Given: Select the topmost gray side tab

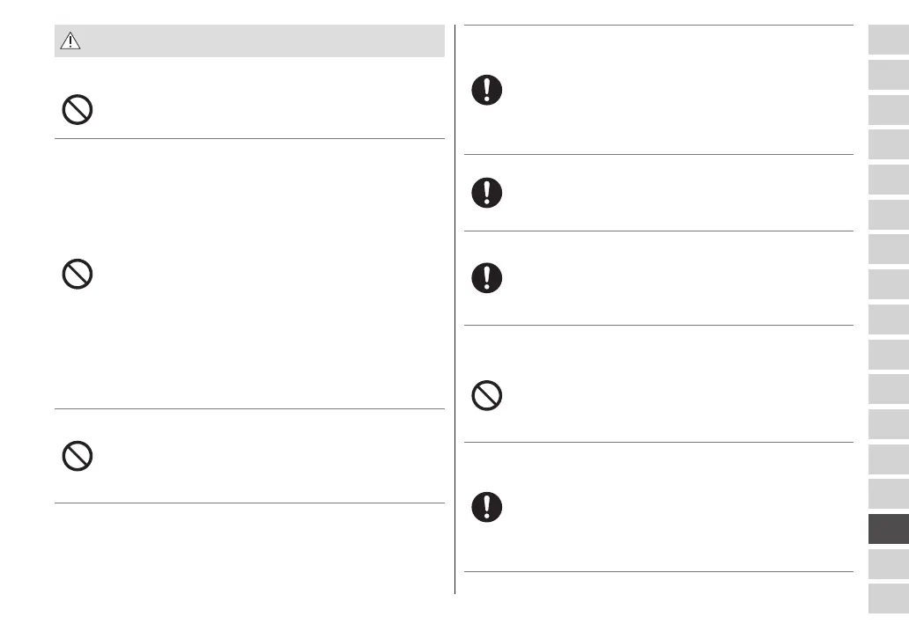Looking at the screenshot, I should (888, 40).
